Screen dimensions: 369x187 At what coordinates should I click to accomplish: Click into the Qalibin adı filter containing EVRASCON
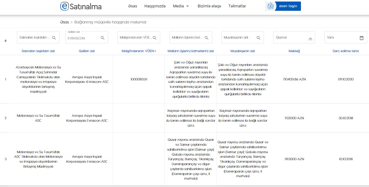pyautogui.click(x=87, y=38)
